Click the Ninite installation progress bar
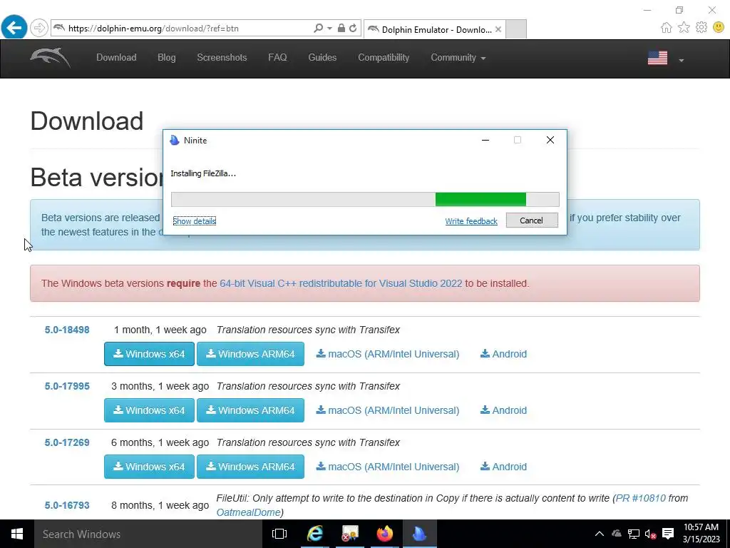The height and width of the screenshot is (548, 730). point(365,199)
